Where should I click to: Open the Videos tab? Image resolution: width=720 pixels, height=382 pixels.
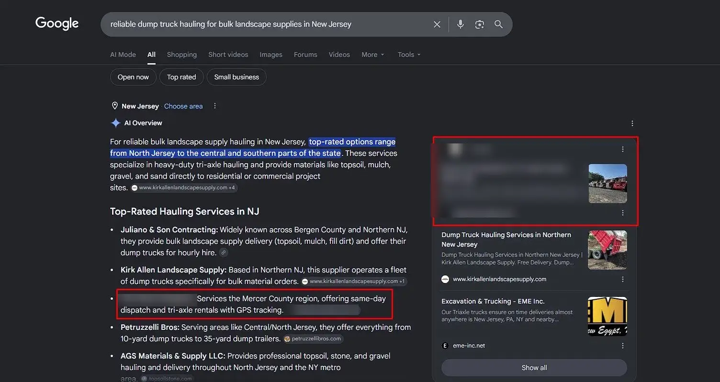tap(339, 55)
